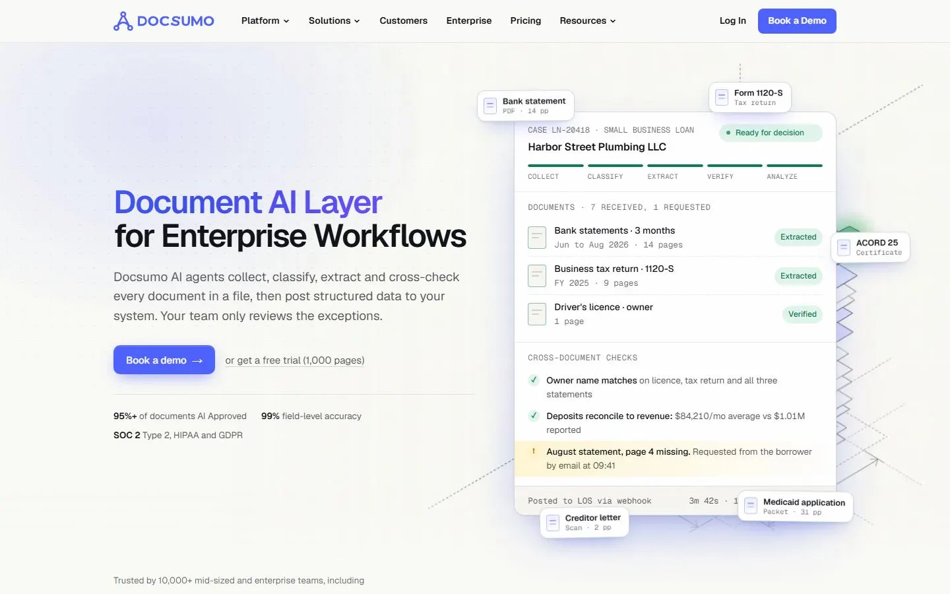Click the Medicaid application packet icon
950x594 pixels.
pyautogui.click(x=751, y=506)
